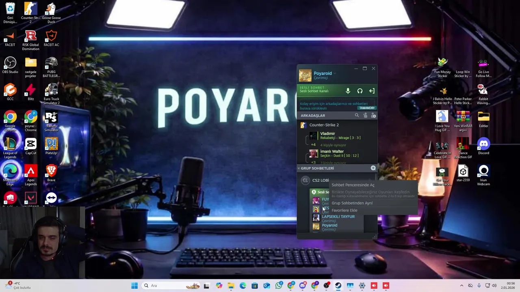Mute microphone in Steam voice chat
This screenshot has width=520, height=292.
pyautogui.click(x=348, y=91)
